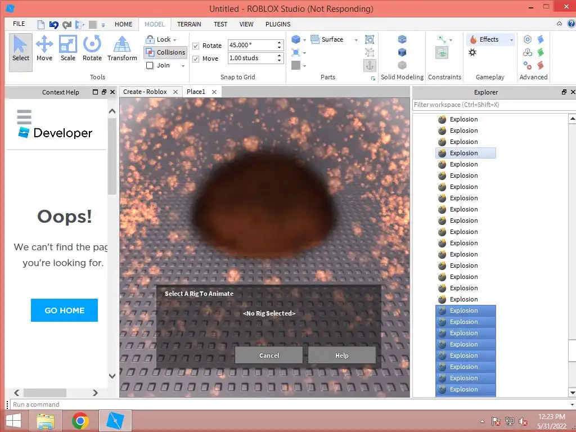Click the Redo arrow in quick access toolbar
The width and height of the screenshot is (576, 432).
(x=66, y=25)
